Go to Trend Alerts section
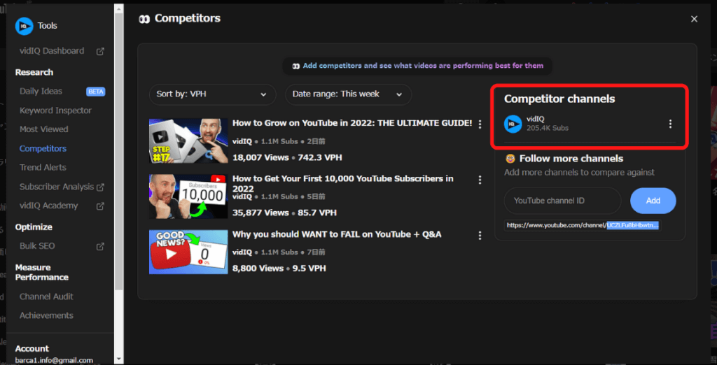The image size is (717, 365). (x=43, y=168)
